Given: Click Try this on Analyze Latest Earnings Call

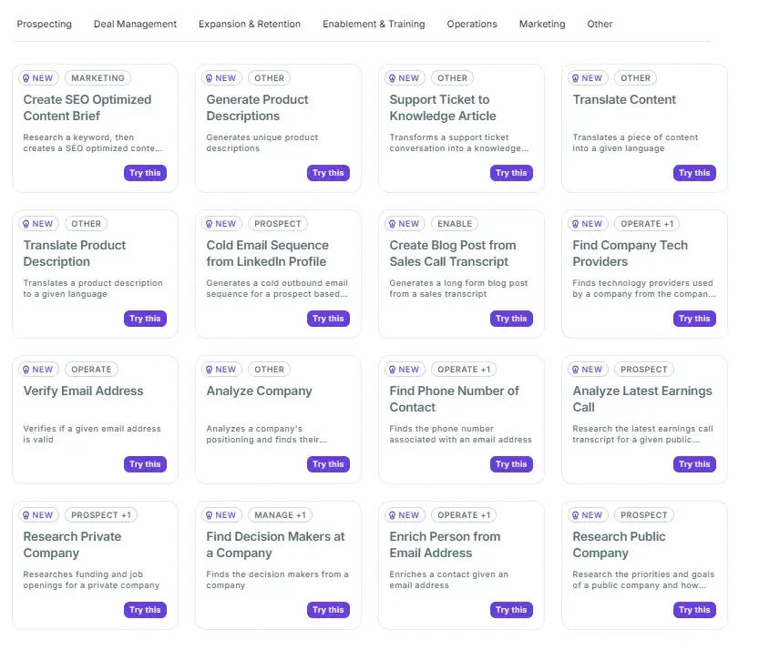Looking at the screenshot, I should tap(694, 464).
